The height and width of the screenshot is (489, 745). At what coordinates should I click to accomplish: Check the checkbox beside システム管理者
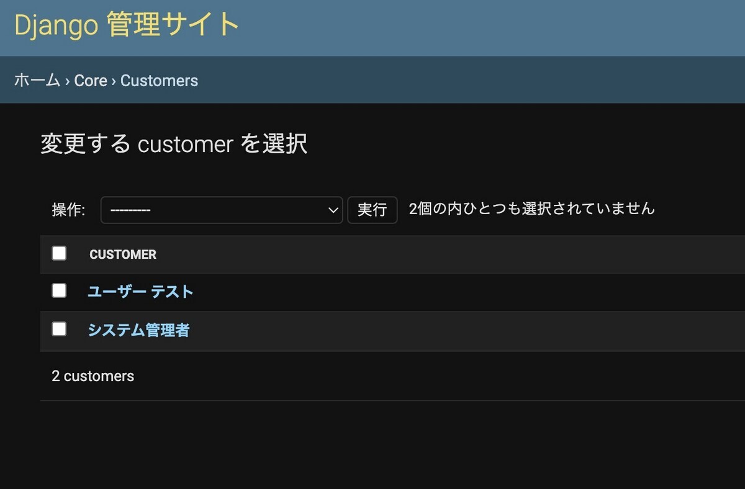[59, 329]
